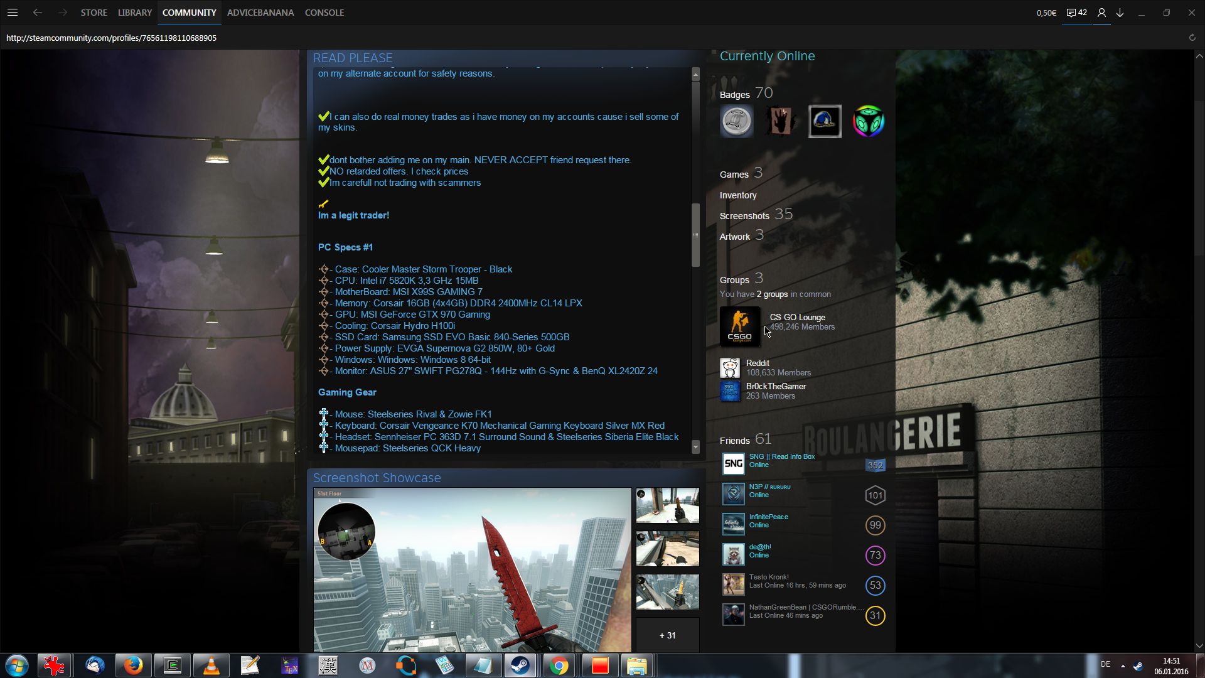Open the hamburger menu icon
1205x678 pixels.
click(13, 13)
